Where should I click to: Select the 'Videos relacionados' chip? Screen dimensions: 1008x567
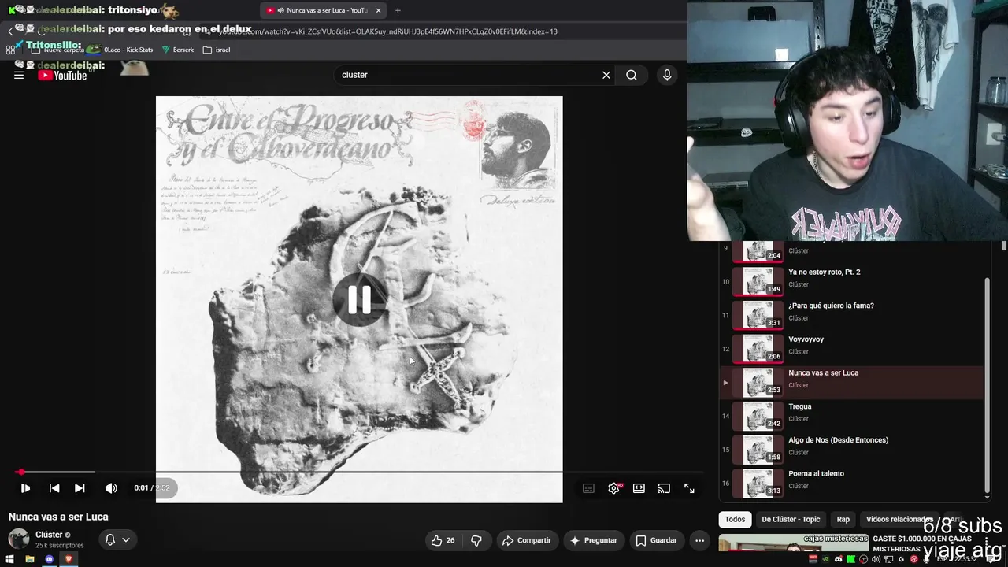[x=899, y=520]
